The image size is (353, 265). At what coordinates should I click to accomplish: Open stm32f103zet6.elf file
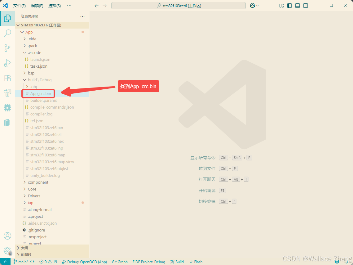[52, 135]
